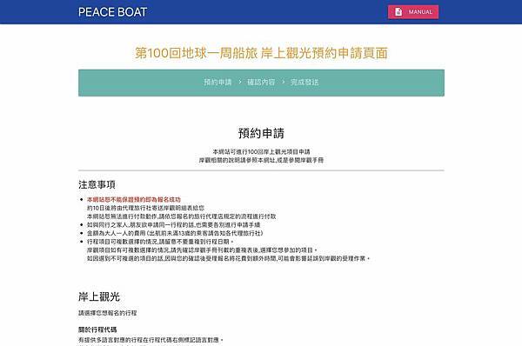The image size is (522, 346).
Task: Click the document icon on the MANUAL button
Action: tap(398, 12)
